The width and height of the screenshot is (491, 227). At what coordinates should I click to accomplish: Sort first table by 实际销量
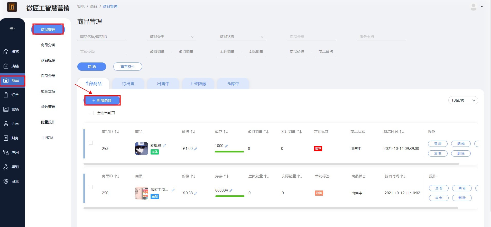pos(299,132)
